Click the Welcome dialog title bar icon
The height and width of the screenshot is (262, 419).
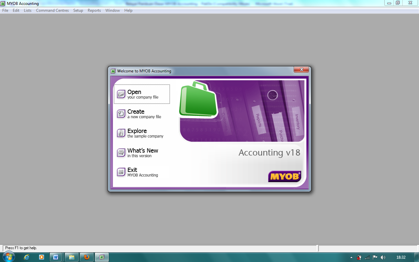113,71
